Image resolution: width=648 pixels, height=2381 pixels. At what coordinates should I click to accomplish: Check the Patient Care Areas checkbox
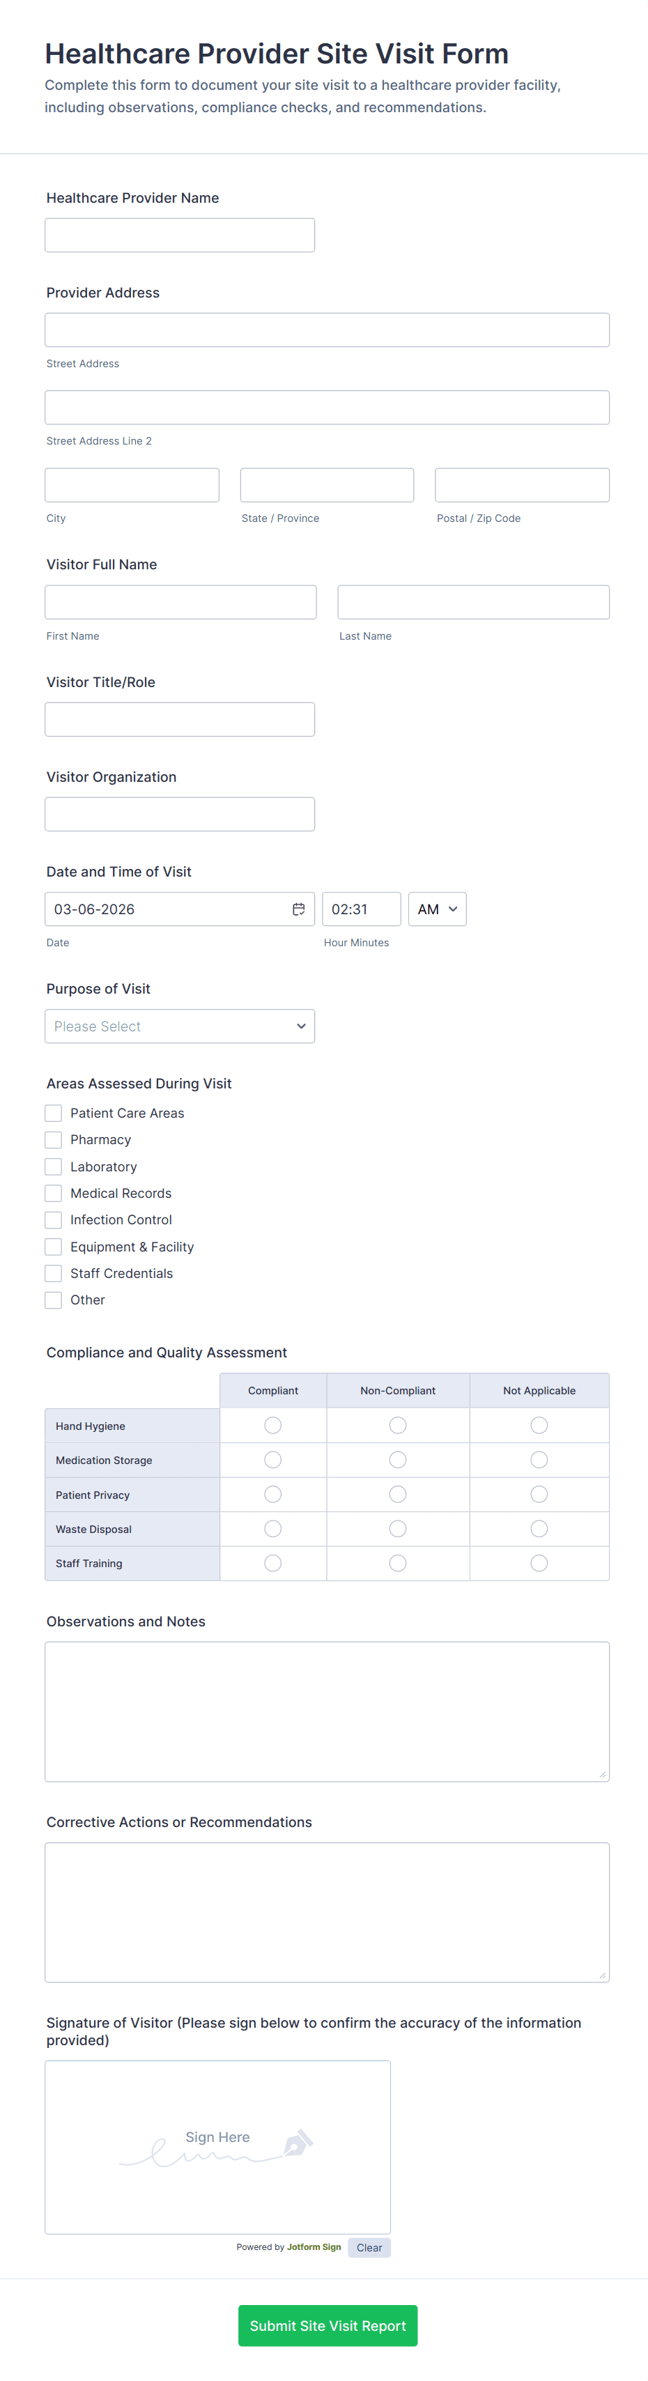click(54, 1113)
